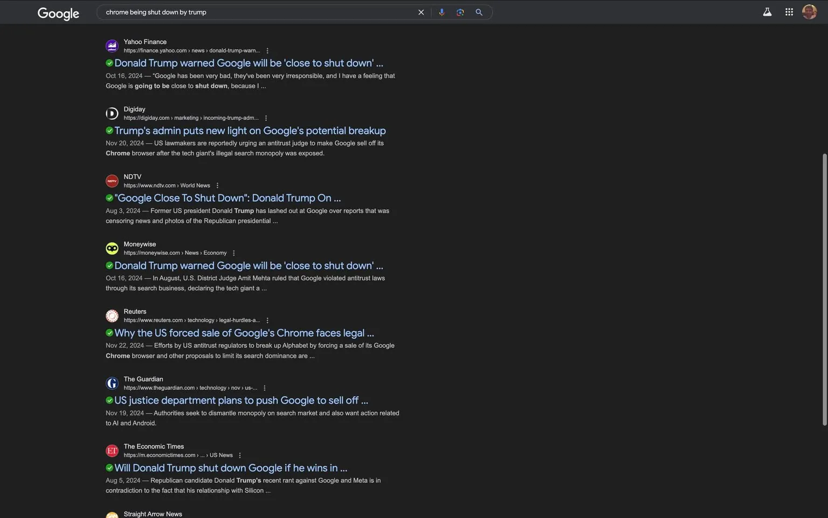Screen dimensions: 828x518
Task: Open the Digiday article about Google's potential breakup
Action: point(250,131)
